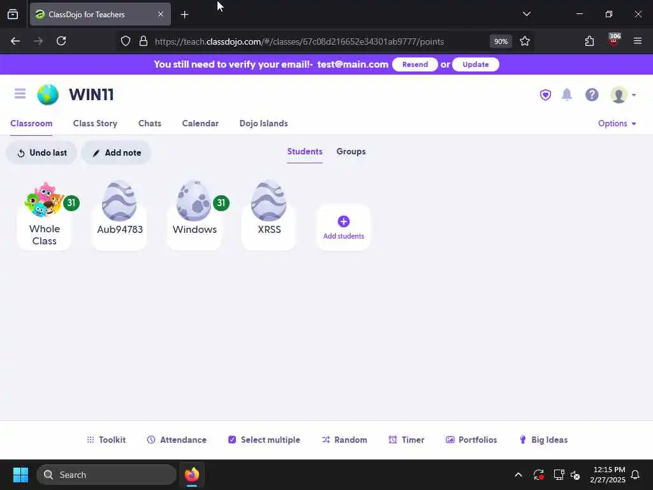Open the purple shield heart icon
The height and width of the screenshot is (490, 653).
[545, 95]
